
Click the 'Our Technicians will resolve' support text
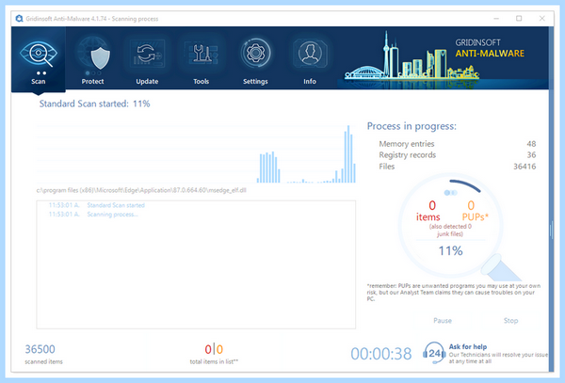498,358
